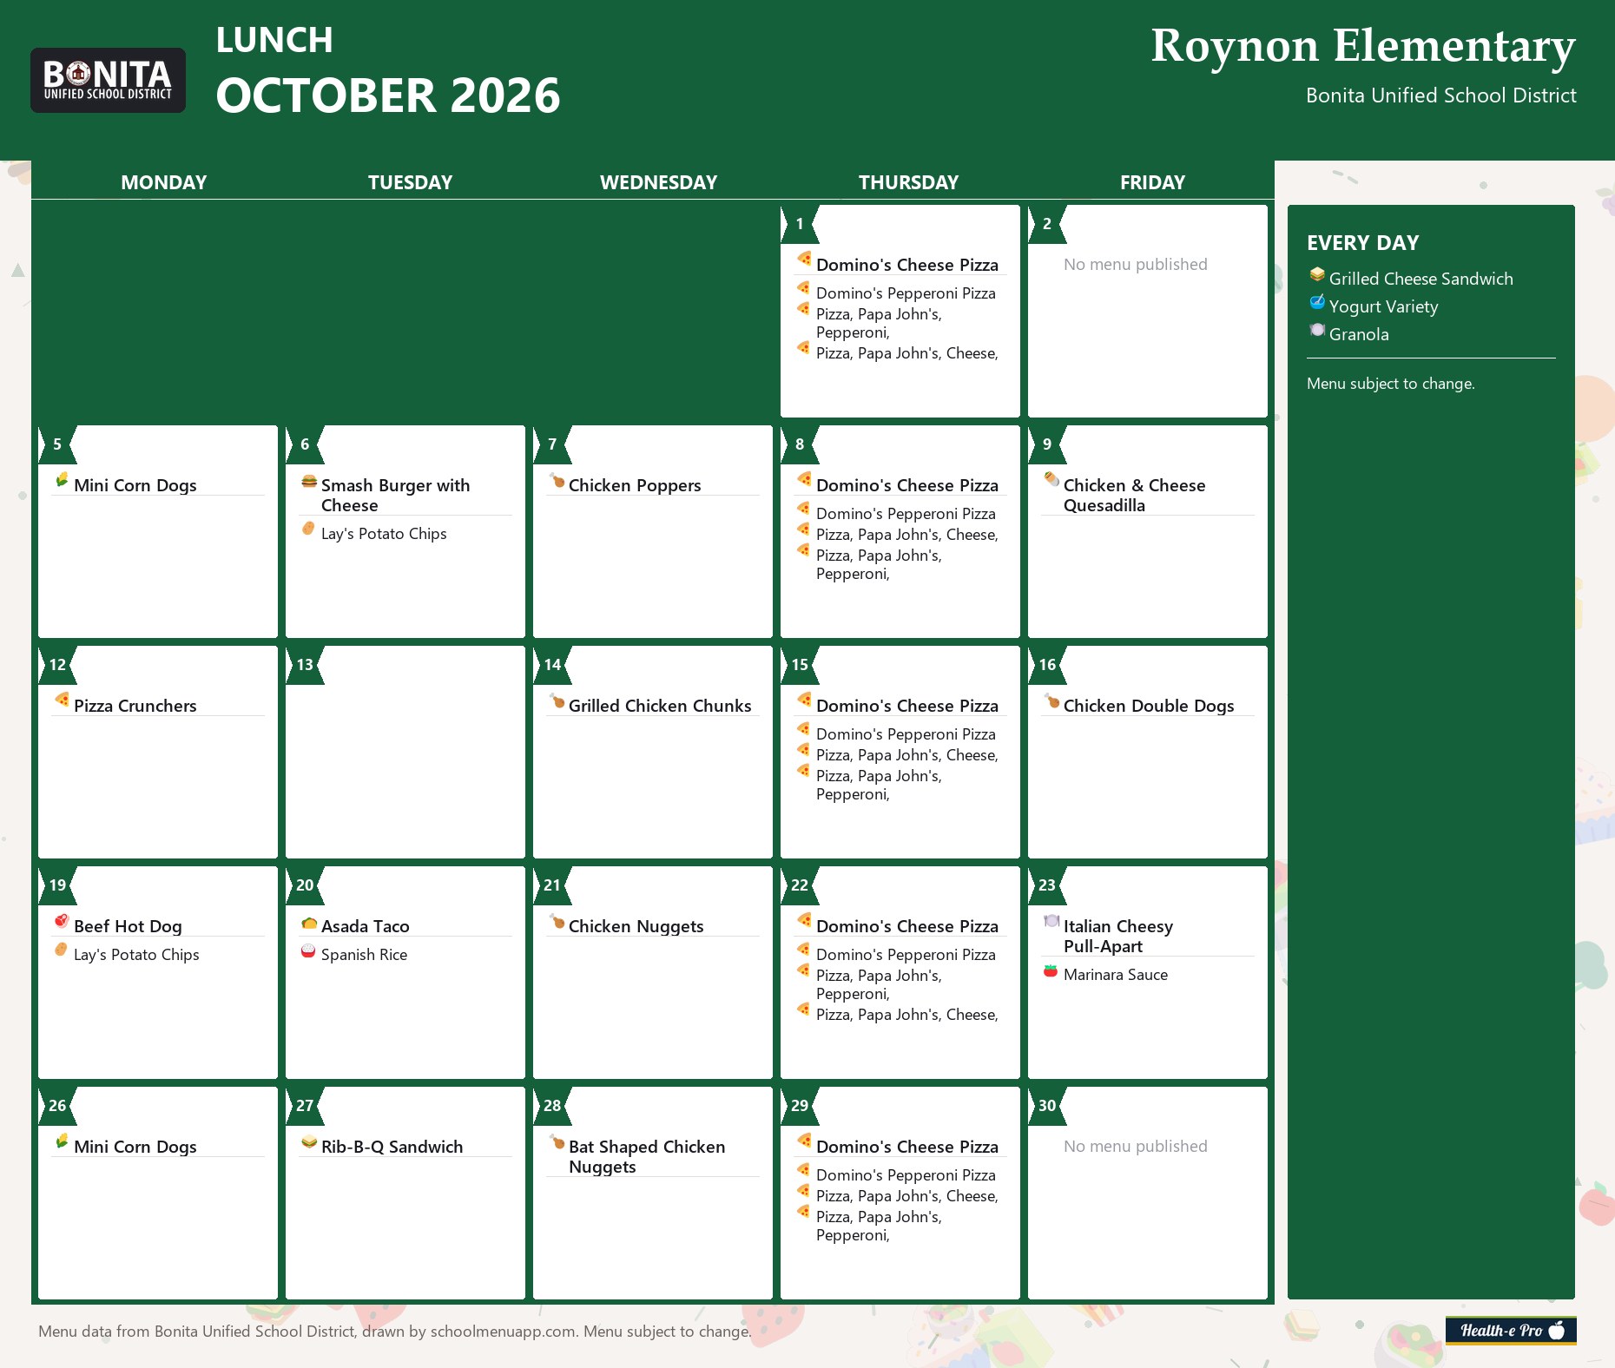This screenshot has width=1615, height=1368.
Task: Click the Roynon Elementary title
Action: (1362, 47)
